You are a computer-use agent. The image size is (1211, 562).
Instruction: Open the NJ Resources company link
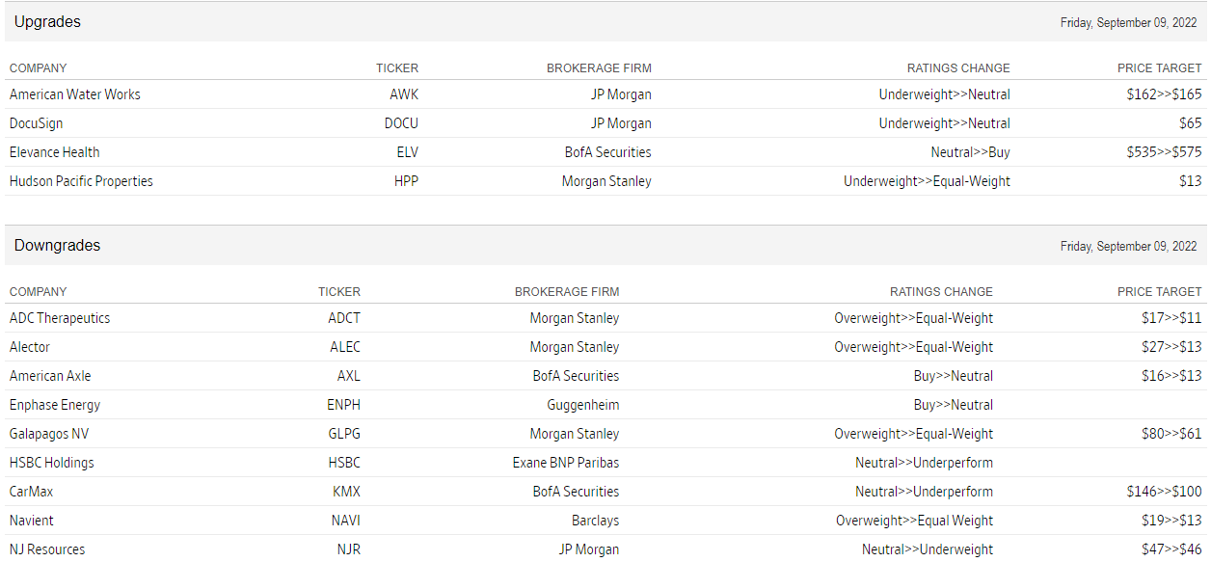pyautogui.click(x=47, y=549)
